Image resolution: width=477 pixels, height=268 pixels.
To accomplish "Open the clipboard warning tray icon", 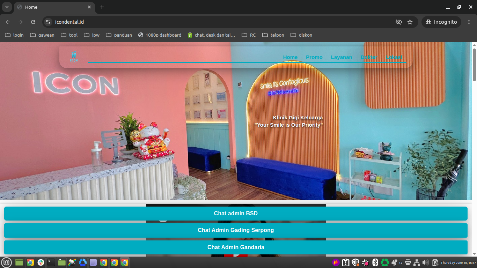I will click(346, 262).
